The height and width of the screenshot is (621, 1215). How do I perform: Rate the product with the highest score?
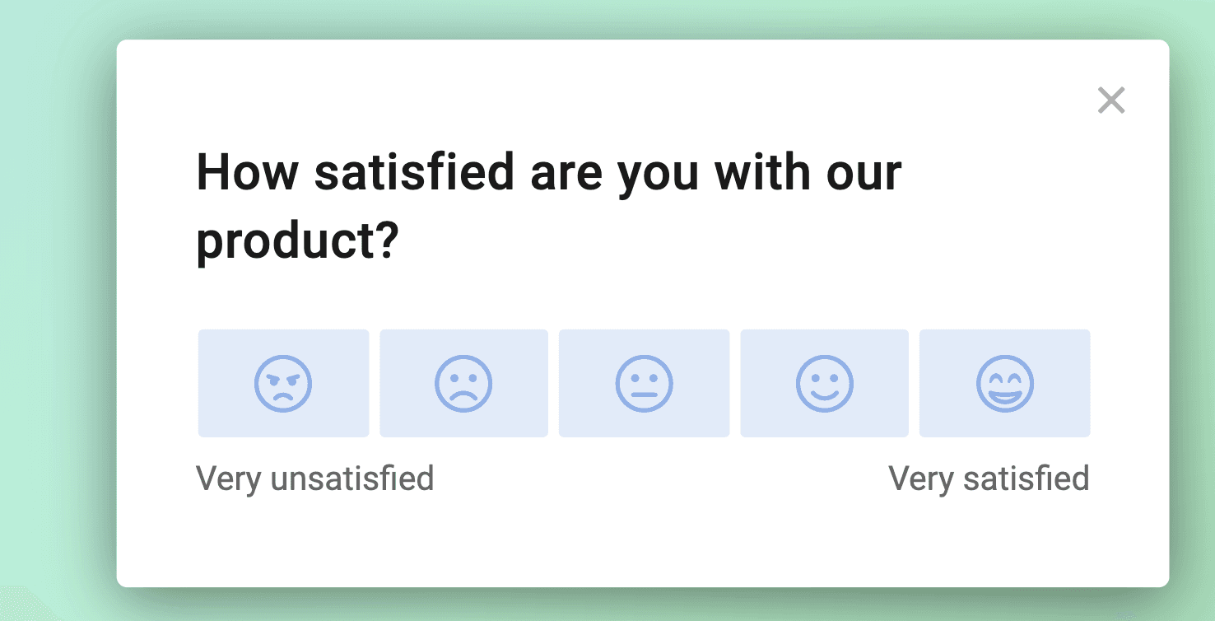pyautogui.click(x=1004, y=384)
